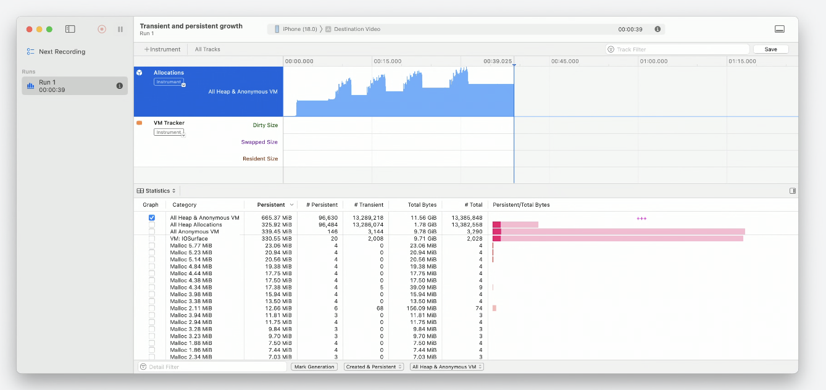826x390 pixels.
Task: Click the VM Tracker orange icon
Action: (x=140, y=123)
